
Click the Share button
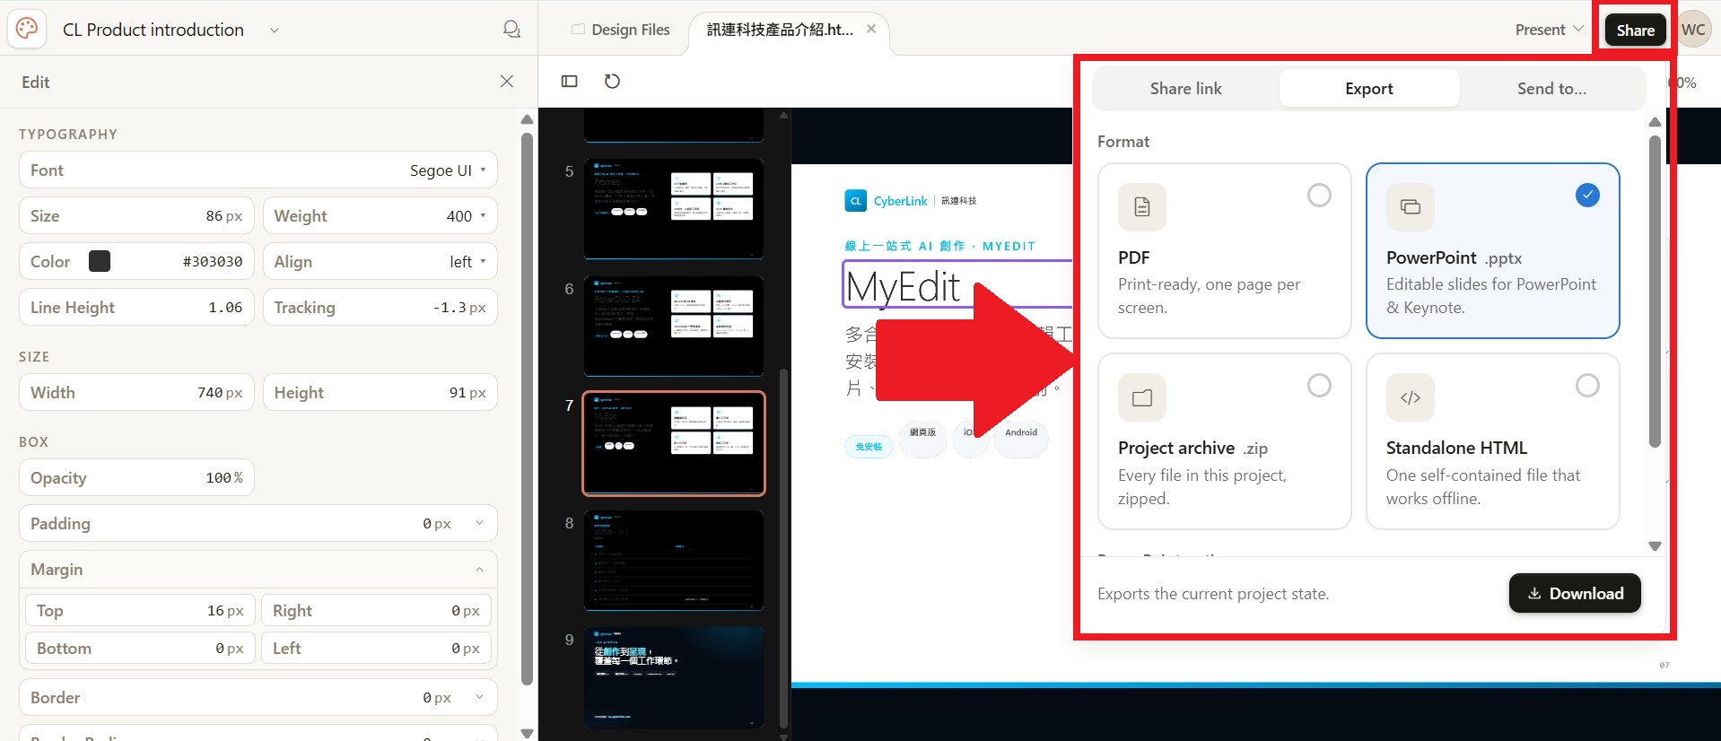pos(1635,30)
